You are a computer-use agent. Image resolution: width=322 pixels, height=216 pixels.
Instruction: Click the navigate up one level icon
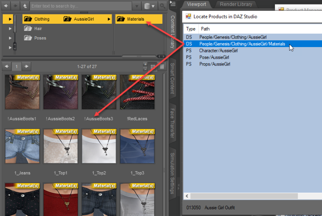(25, 6)
